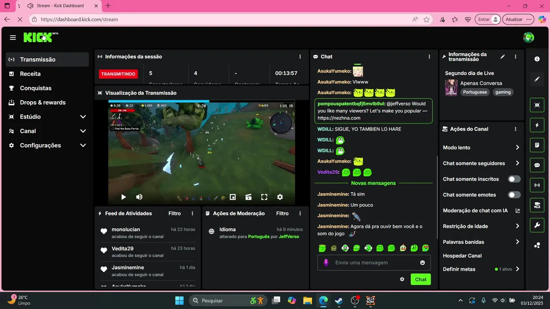Open the emoji picker in message box
The image size is (550, 309).
tap(423, 263)
